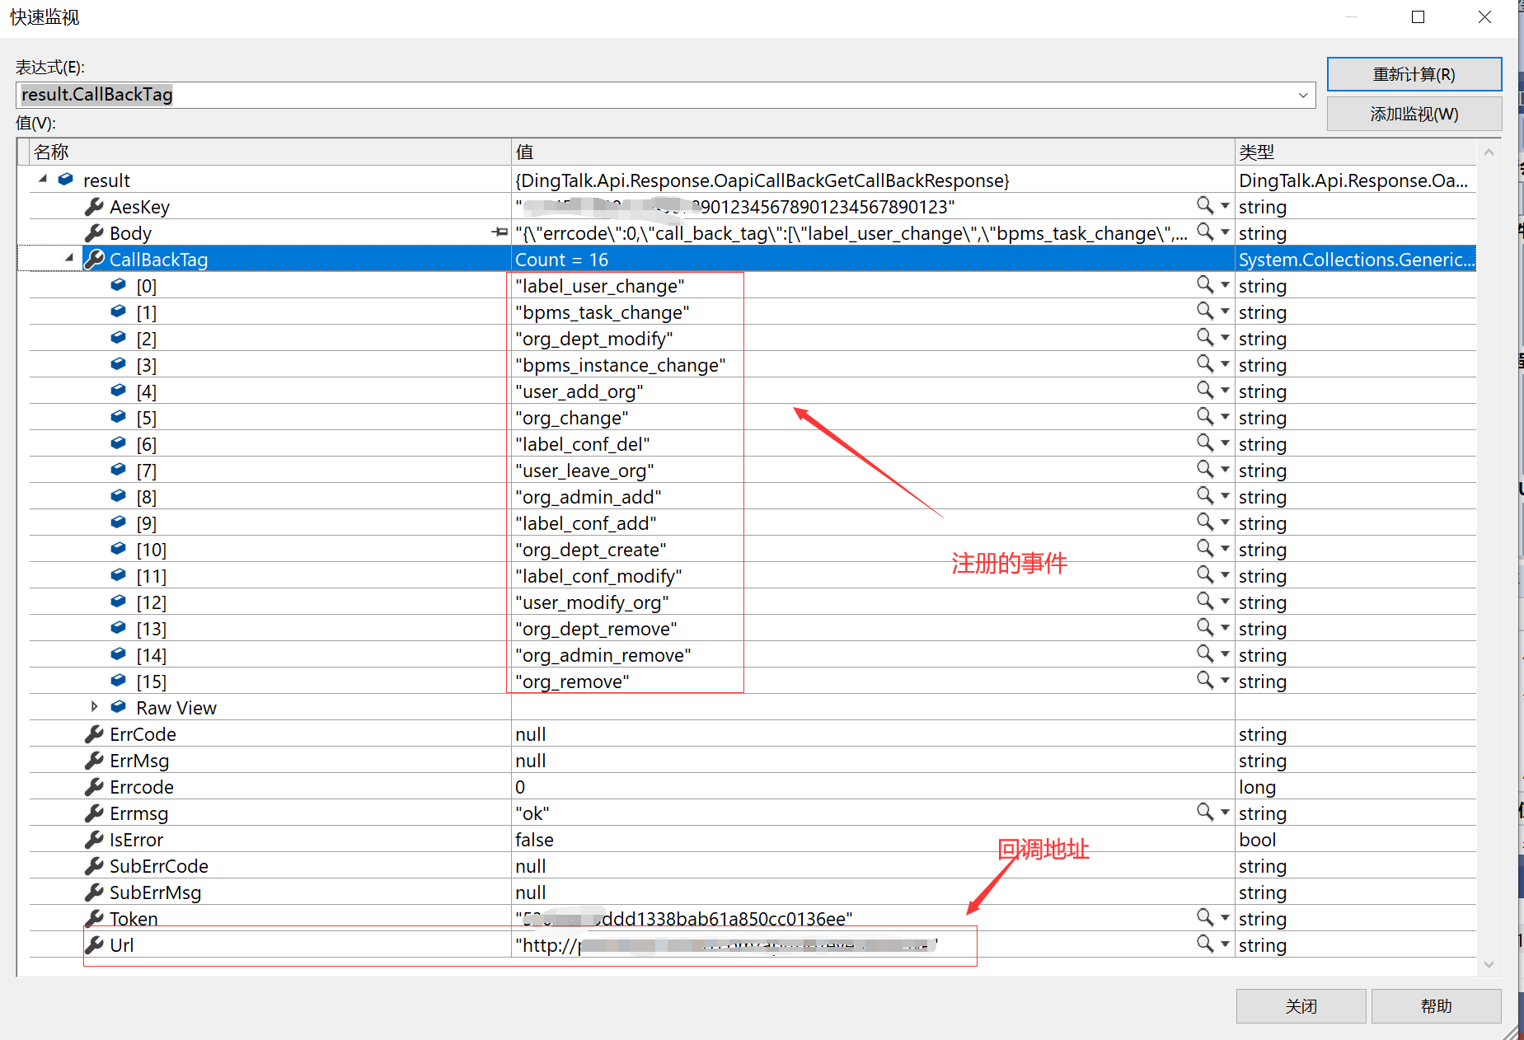Viewport: 1524px width, 1040px height.
Task: Click the 值 column header
Action: (x=873, y=152)
